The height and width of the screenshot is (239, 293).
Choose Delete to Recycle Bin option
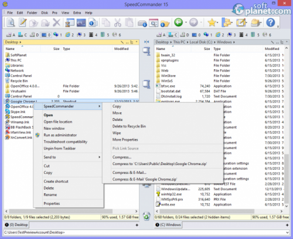point(129,126)
